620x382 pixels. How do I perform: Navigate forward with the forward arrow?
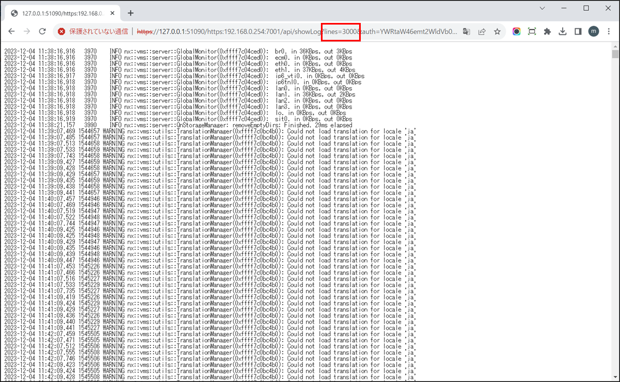[x=27, y=32]
